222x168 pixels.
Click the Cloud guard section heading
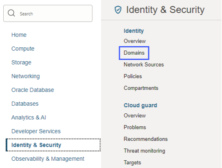point(140,105)
